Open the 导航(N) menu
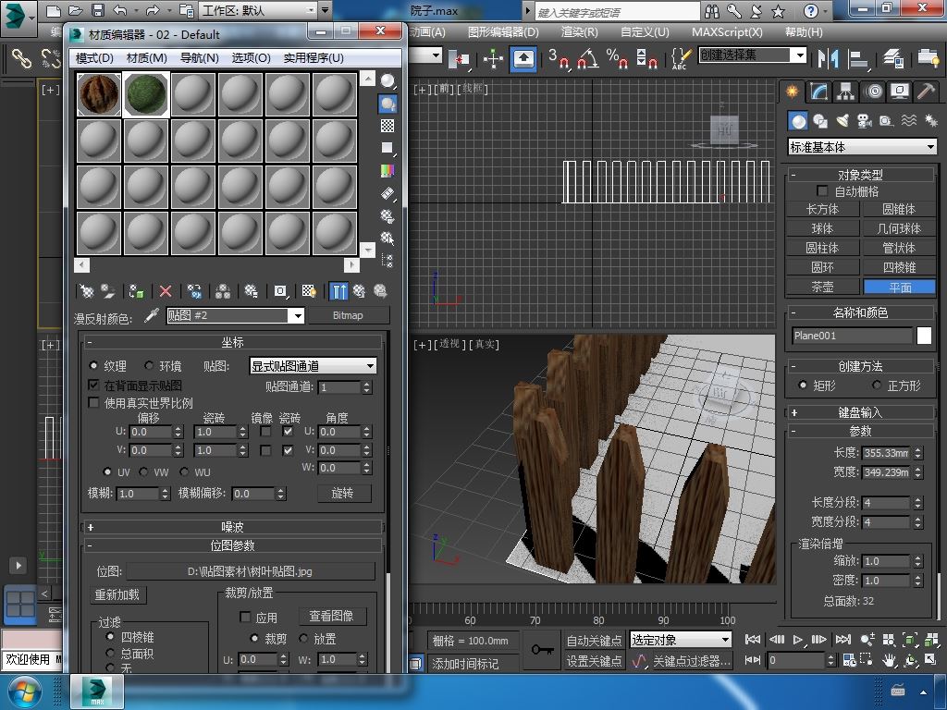 click(x=200, y=58)
